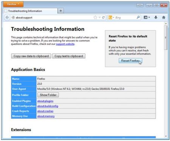Click the Name value Firefox

click(x=41, y=79)
